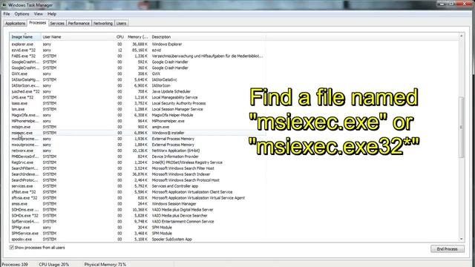Select the SPMgr.exe process
Image resolution: width=475 pixels, height=267 pixels.
coord(137,228)
